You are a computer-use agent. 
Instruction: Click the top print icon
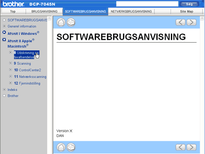71,22
